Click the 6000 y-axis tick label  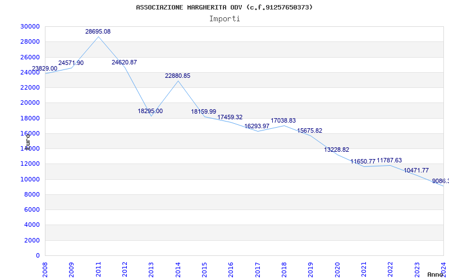pos(32,209)
